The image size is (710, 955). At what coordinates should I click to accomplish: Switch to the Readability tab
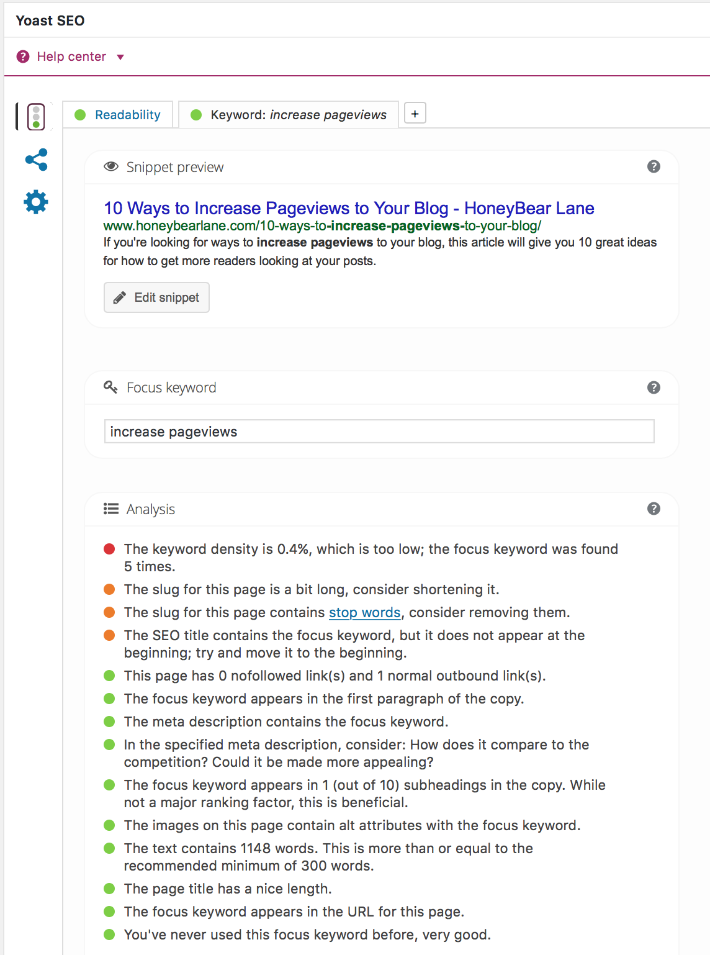click(118, 115)
